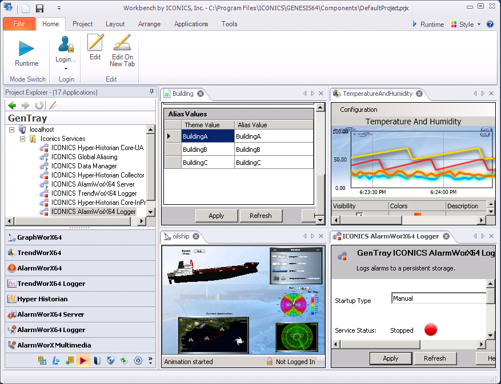The height and width of the screenshot is (384, 501).
Task: Toggle the visibility checkbox in trend pen list
Action: point(359,215)
